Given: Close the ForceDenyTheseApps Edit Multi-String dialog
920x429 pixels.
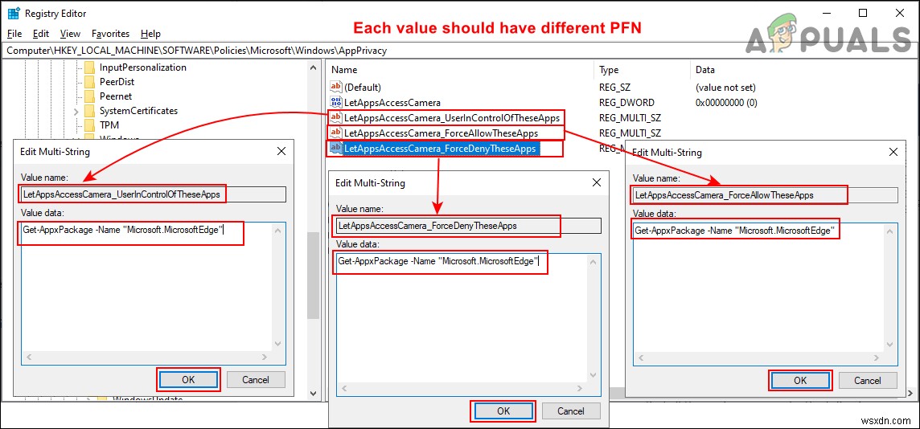Looking at the screenshot, I should coord(596,183).
